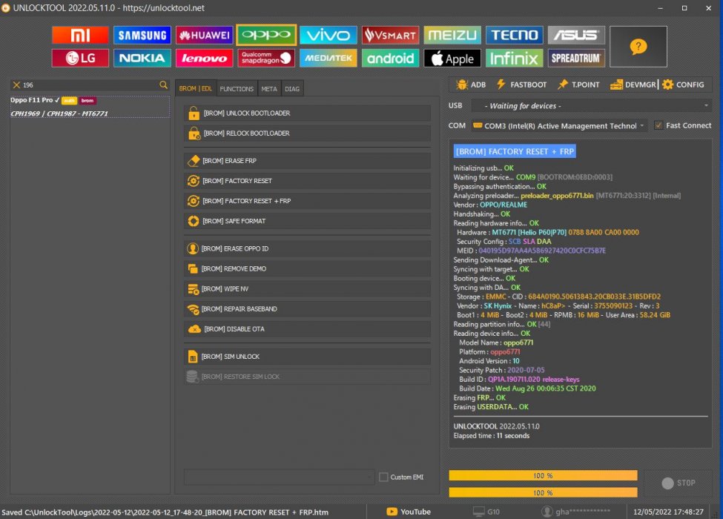The height and width of the screenshot is (519, 723).
Task: Run [BROM] REMOVE DEMO
Action: [x=308, y=268]
